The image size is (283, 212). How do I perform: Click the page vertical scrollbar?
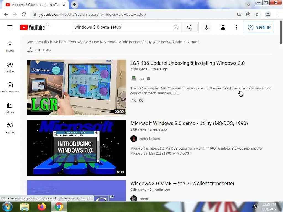281,33
